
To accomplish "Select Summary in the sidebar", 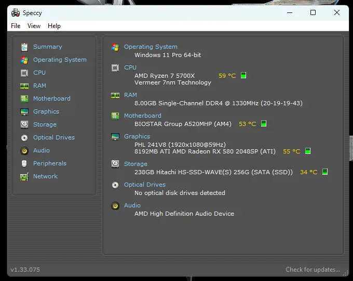I will point(48,47).
